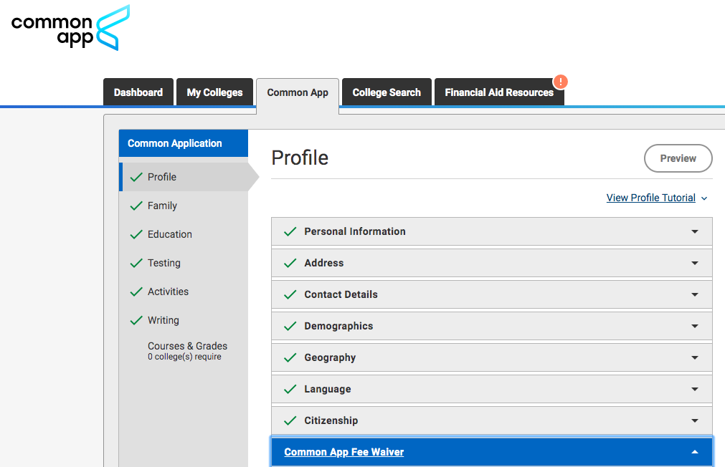The image size is (725, 467).
Task: Click the Citizenship section title
Action: [331, 420]
